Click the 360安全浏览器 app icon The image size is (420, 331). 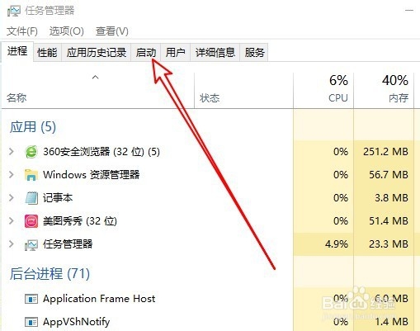pos(31,152)
